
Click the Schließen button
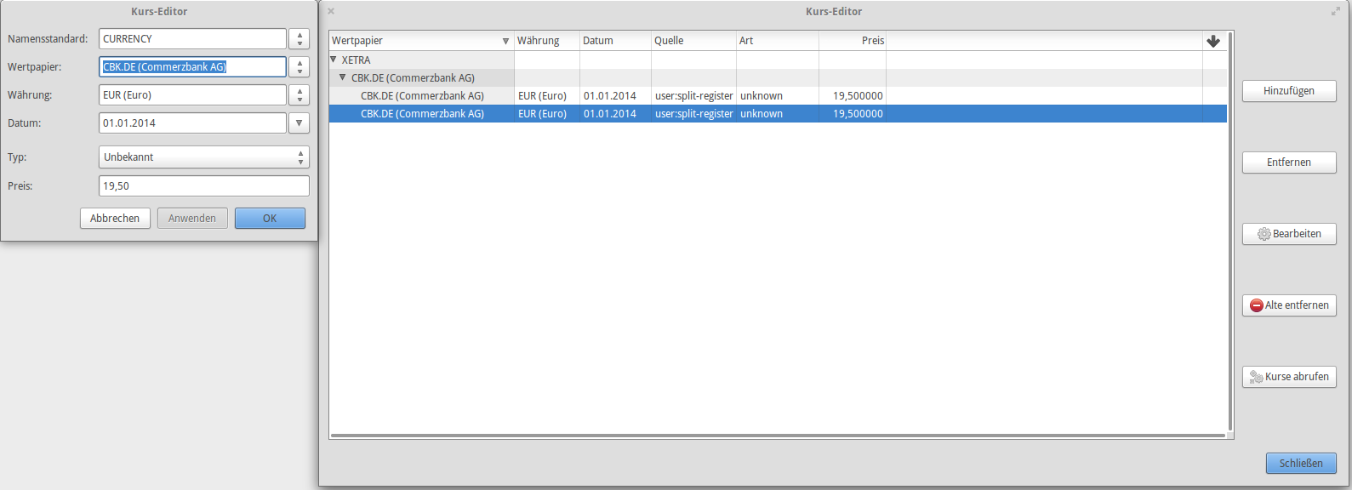pyautogui.click(x=1301, y=464)
